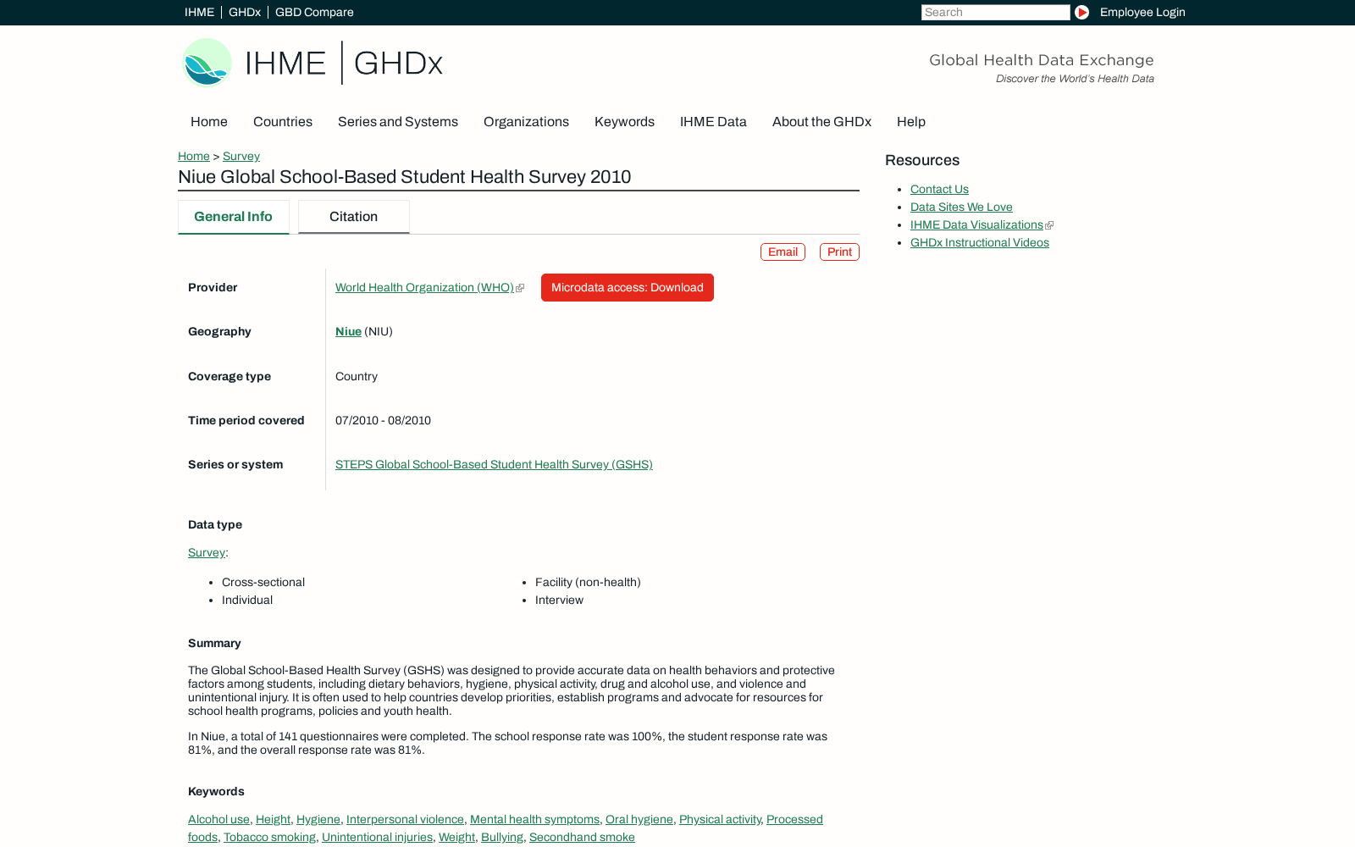
Task: Click the Coverage type value Country
Action: (x=357, y=377)
